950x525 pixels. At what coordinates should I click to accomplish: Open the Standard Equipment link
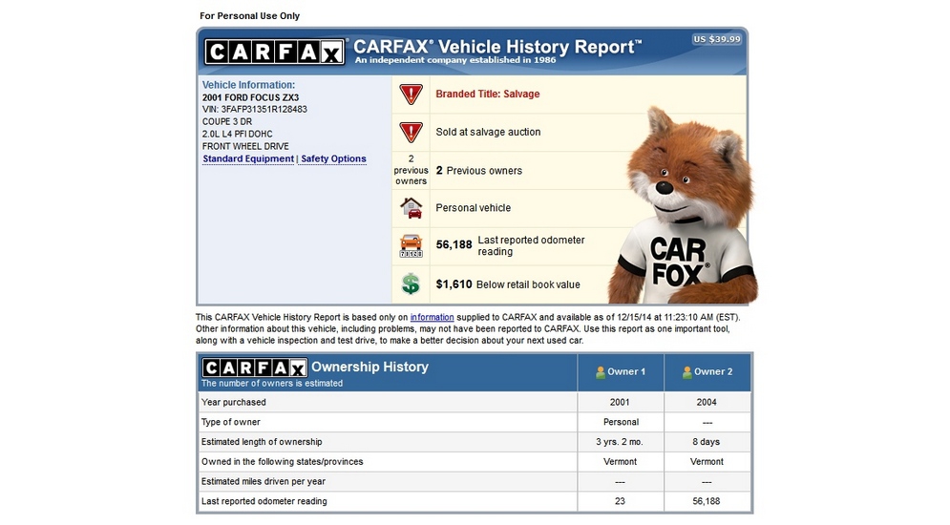pos(248,159)
